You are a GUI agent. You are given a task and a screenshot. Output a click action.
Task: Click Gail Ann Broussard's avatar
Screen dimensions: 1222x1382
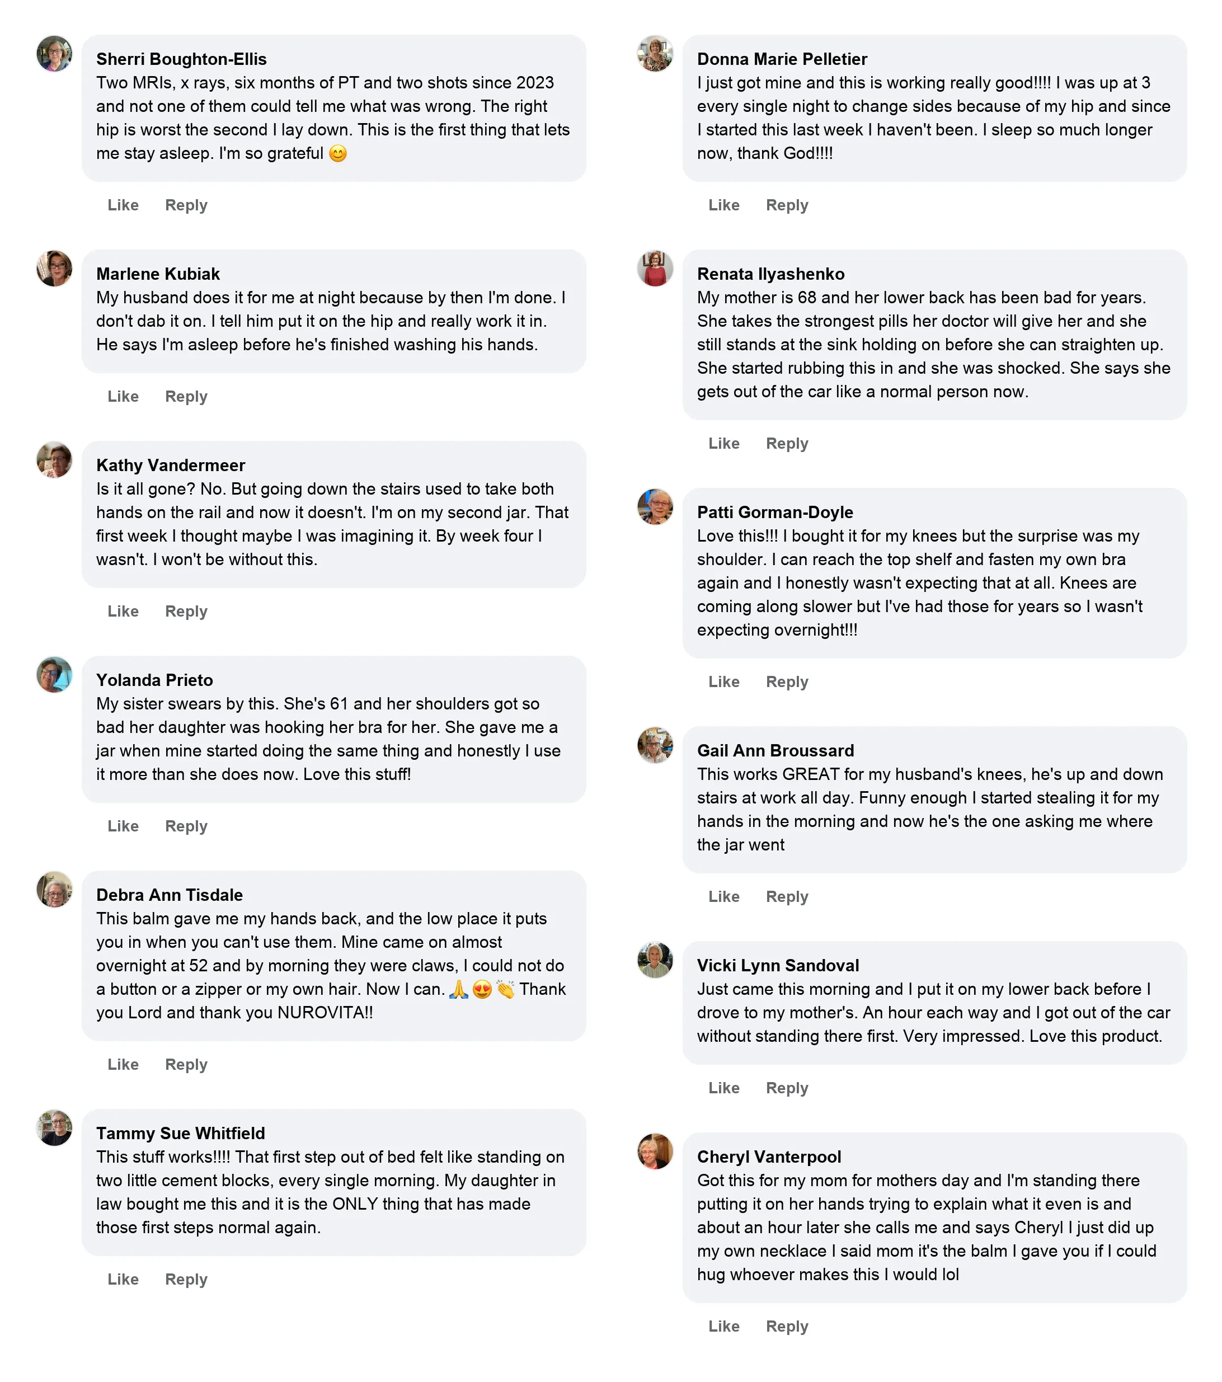(655, 745)
